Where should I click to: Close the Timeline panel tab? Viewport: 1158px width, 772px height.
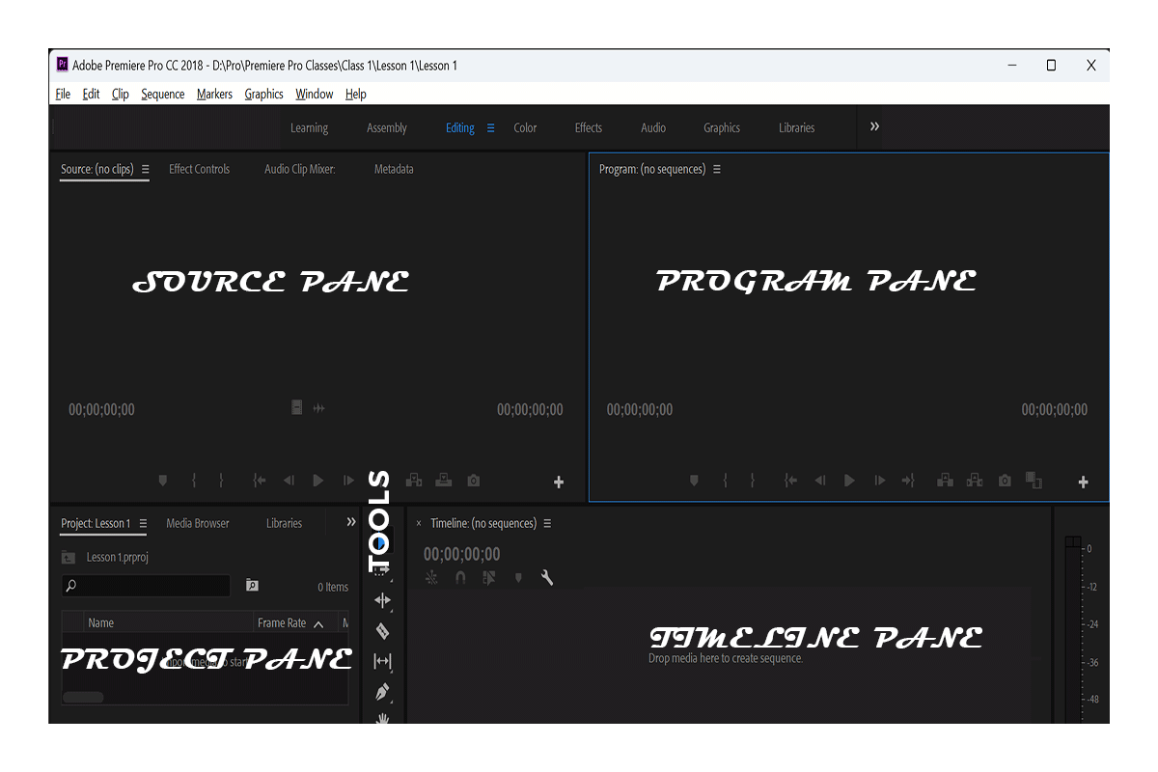tap(419, 523)
